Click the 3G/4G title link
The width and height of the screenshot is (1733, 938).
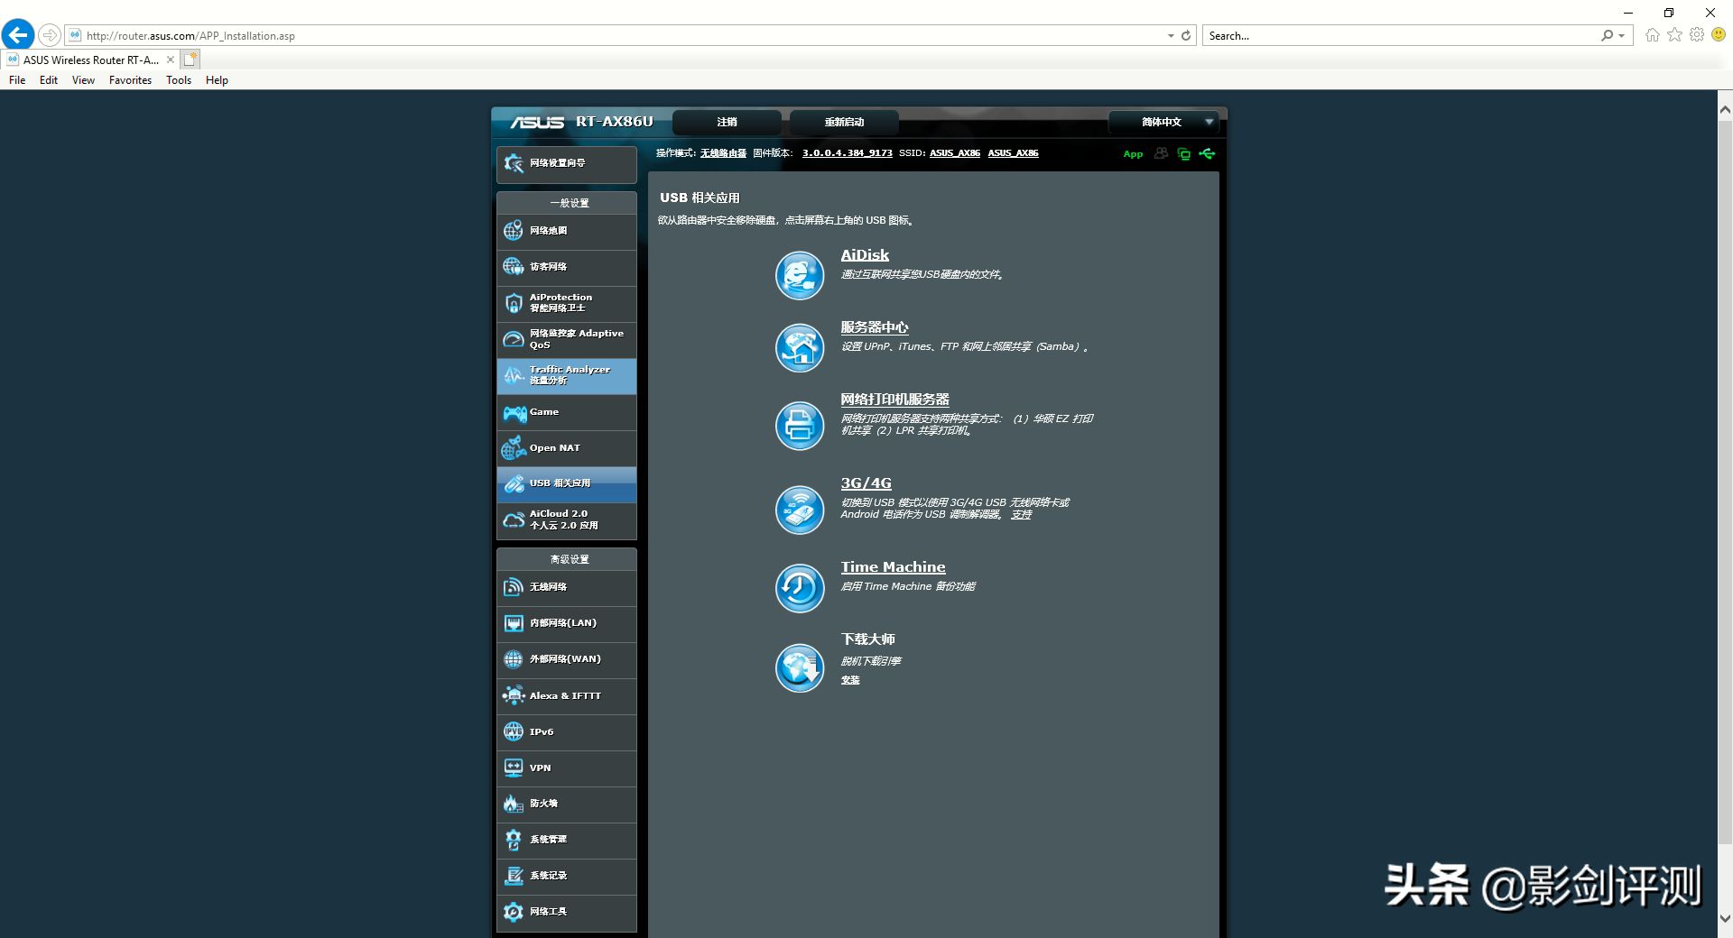[866, 483]
